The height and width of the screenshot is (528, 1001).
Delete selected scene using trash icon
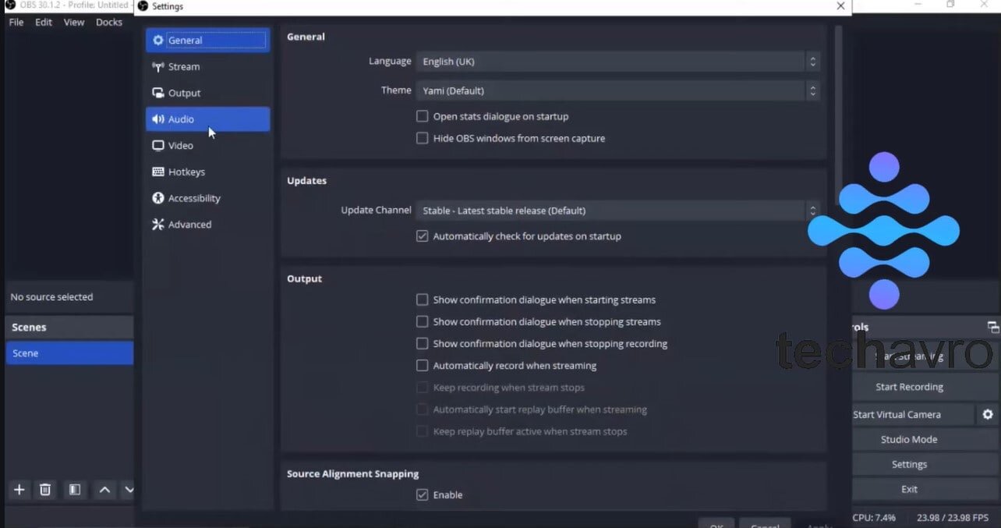click(x=45, y=490)
